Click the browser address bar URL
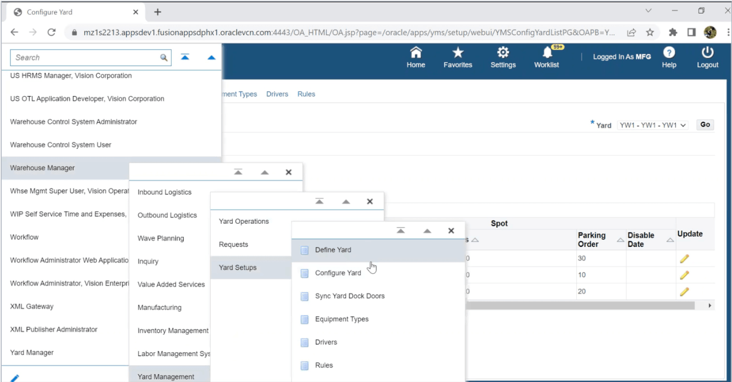Screen dimensions: 732x382 pyautogui.click(x=349, y=33)
